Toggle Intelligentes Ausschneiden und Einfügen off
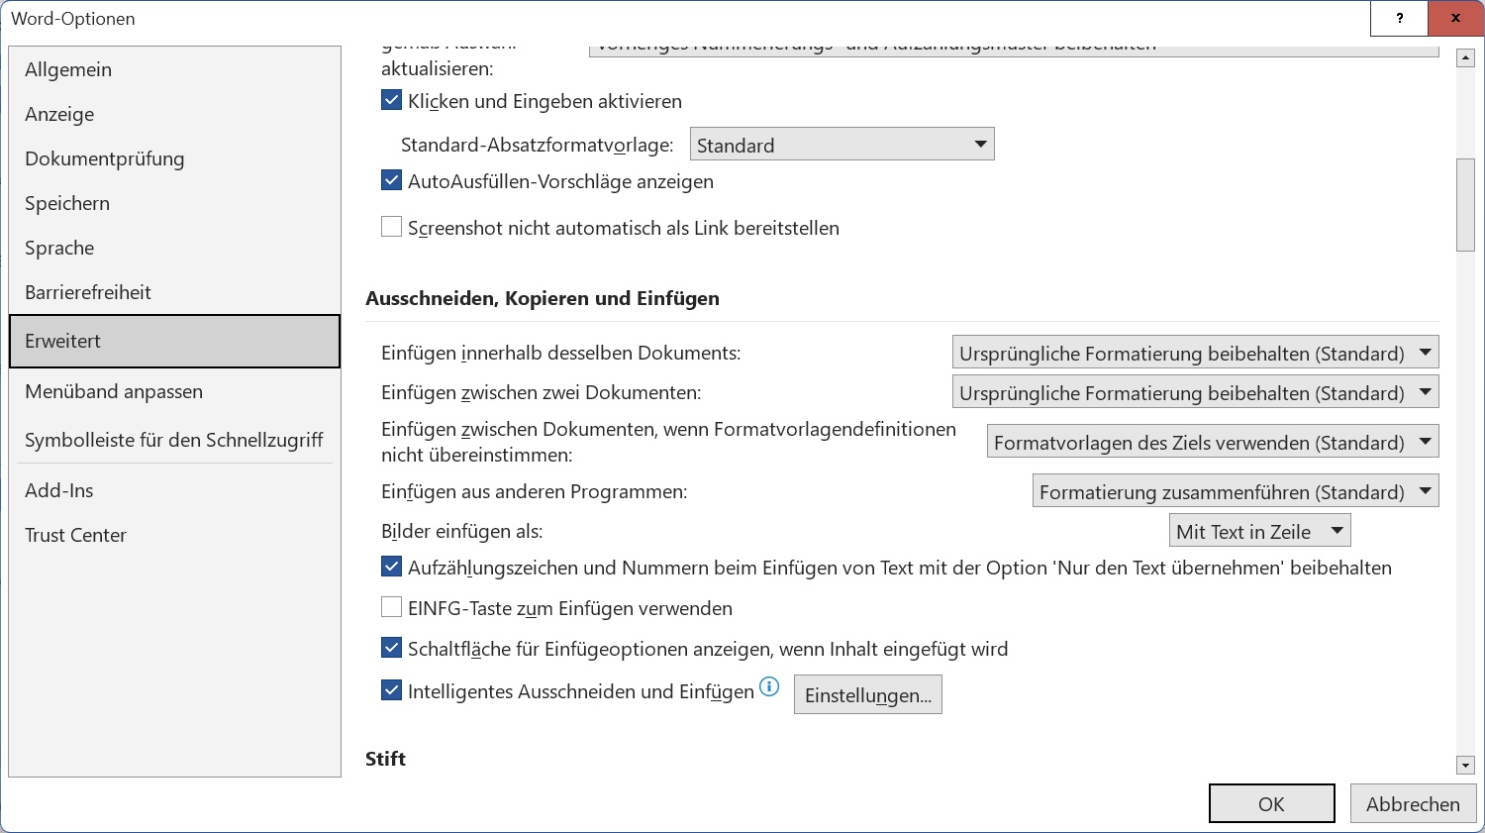 pyautogui.click(x=391, y=689)
